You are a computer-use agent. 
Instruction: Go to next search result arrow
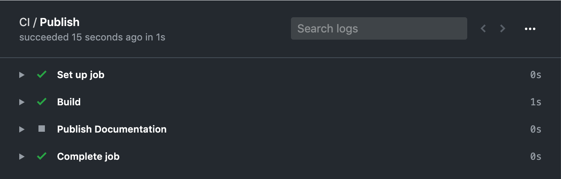coord(502,28)
